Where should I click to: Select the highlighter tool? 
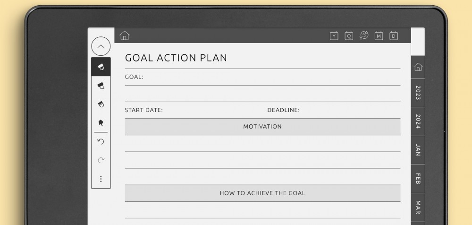(101, 86)
